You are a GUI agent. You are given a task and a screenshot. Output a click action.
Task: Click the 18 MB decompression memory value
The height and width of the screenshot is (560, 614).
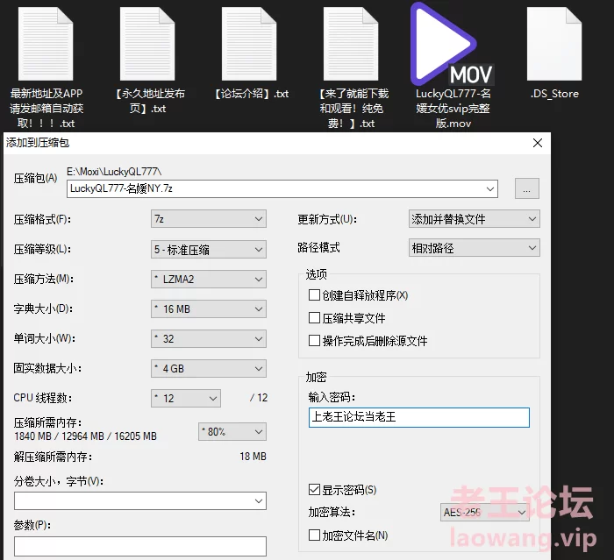pyautogui.click(x=253, y=457)
